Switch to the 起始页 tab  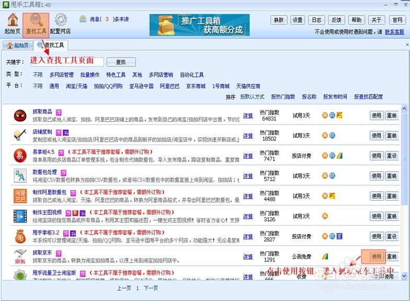18,45
